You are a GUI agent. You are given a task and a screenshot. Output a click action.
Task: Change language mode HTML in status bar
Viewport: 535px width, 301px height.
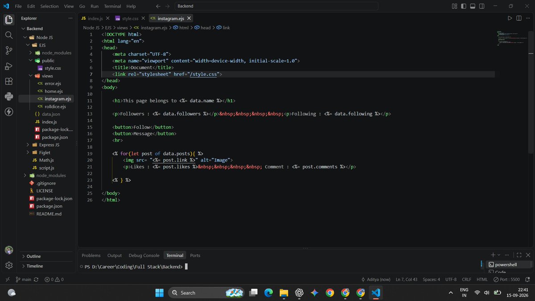click(x=482, y=280)
